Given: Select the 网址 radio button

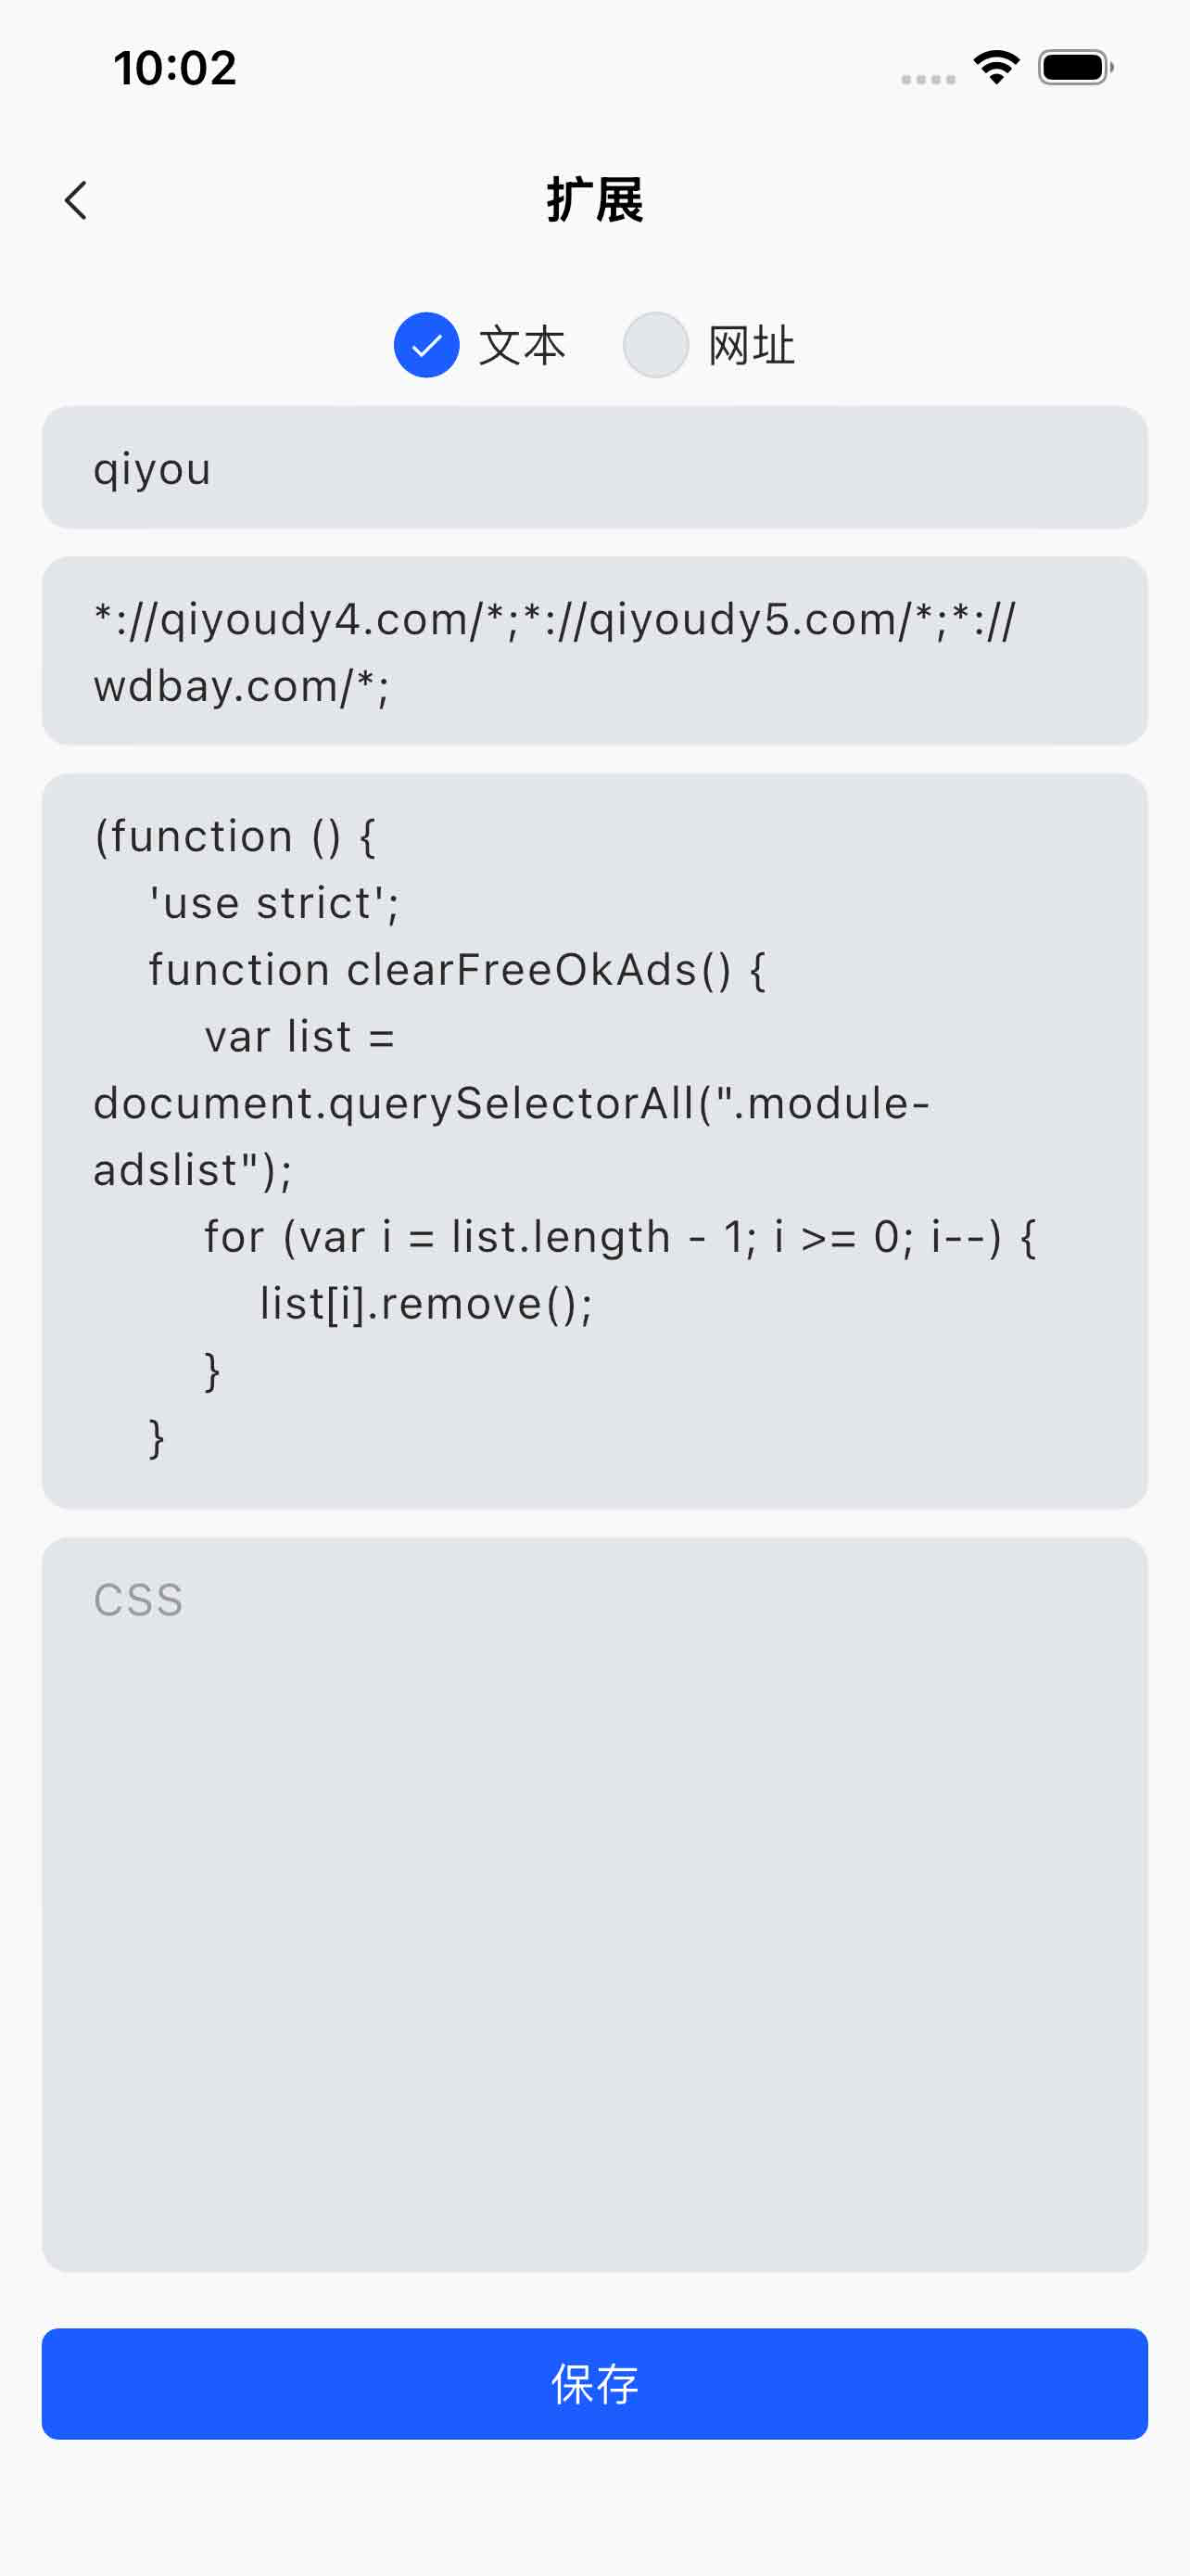Looking at the screenshot, I should [655, 345].
